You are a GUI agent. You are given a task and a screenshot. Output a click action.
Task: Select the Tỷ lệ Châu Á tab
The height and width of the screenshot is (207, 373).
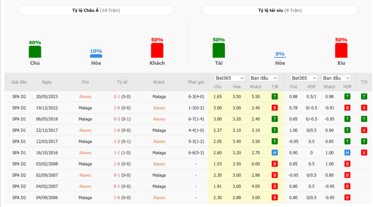click(96, 10)
